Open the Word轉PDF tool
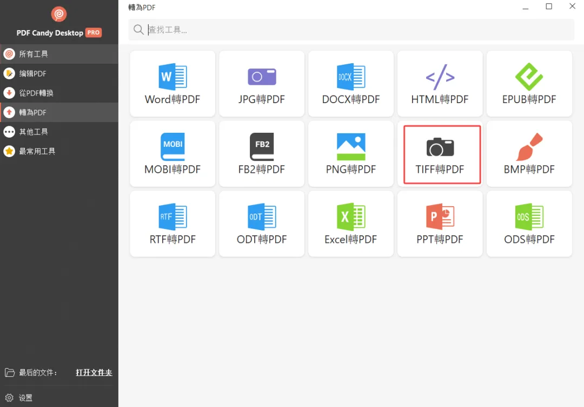This screenshot has height=407, width=584. tap(172, 84)
